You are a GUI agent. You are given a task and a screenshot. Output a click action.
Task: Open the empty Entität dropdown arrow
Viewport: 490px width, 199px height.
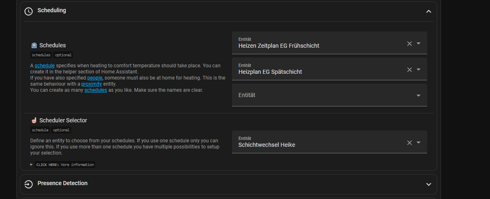(419, 95)
